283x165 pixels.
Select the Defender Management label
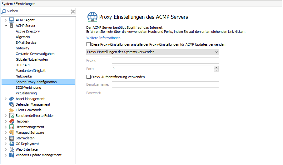point(33,104)
